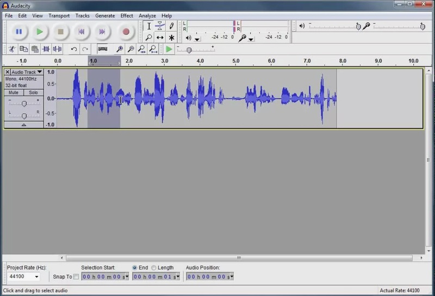The height and width of the screenshot is (296, 435).
Task: Expand the Project Rate dropdown
Action: [36, 277]
